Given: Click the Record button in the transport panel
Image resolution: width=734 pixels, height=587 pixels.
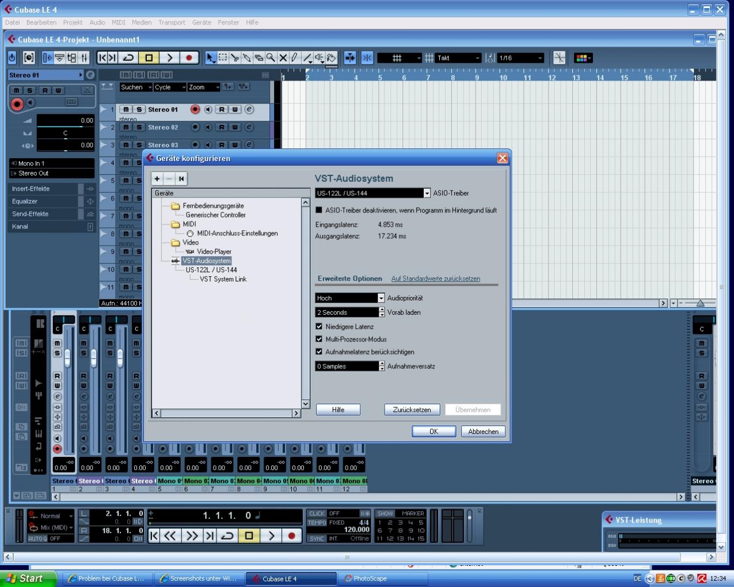Looking at the screenshot, I should coord(291,536).
